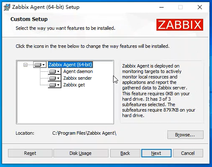The width and height of the screenshot is (212, 167).
Task: Click the Zabbix get drive icon
Action: 53,85
